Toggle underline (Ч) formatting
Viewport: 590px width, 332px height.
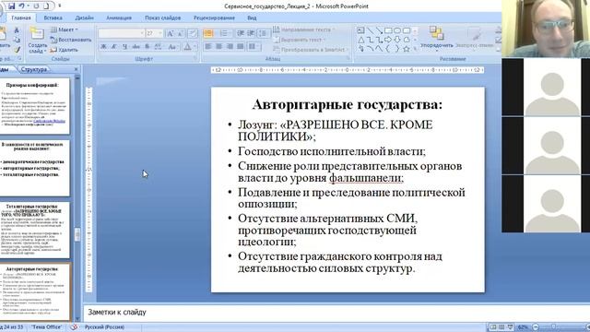click(x=125, y=47)
